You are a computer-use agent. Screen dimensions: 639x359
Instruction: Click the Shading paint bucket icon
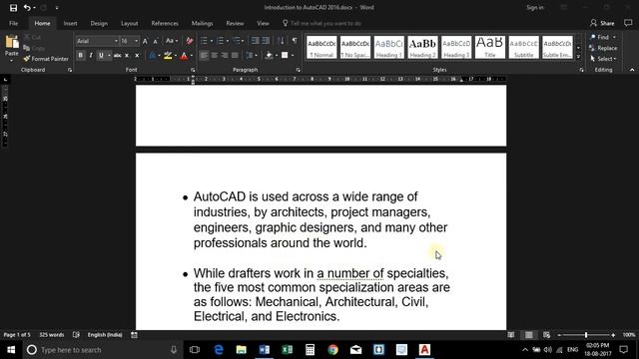(269, 56)
